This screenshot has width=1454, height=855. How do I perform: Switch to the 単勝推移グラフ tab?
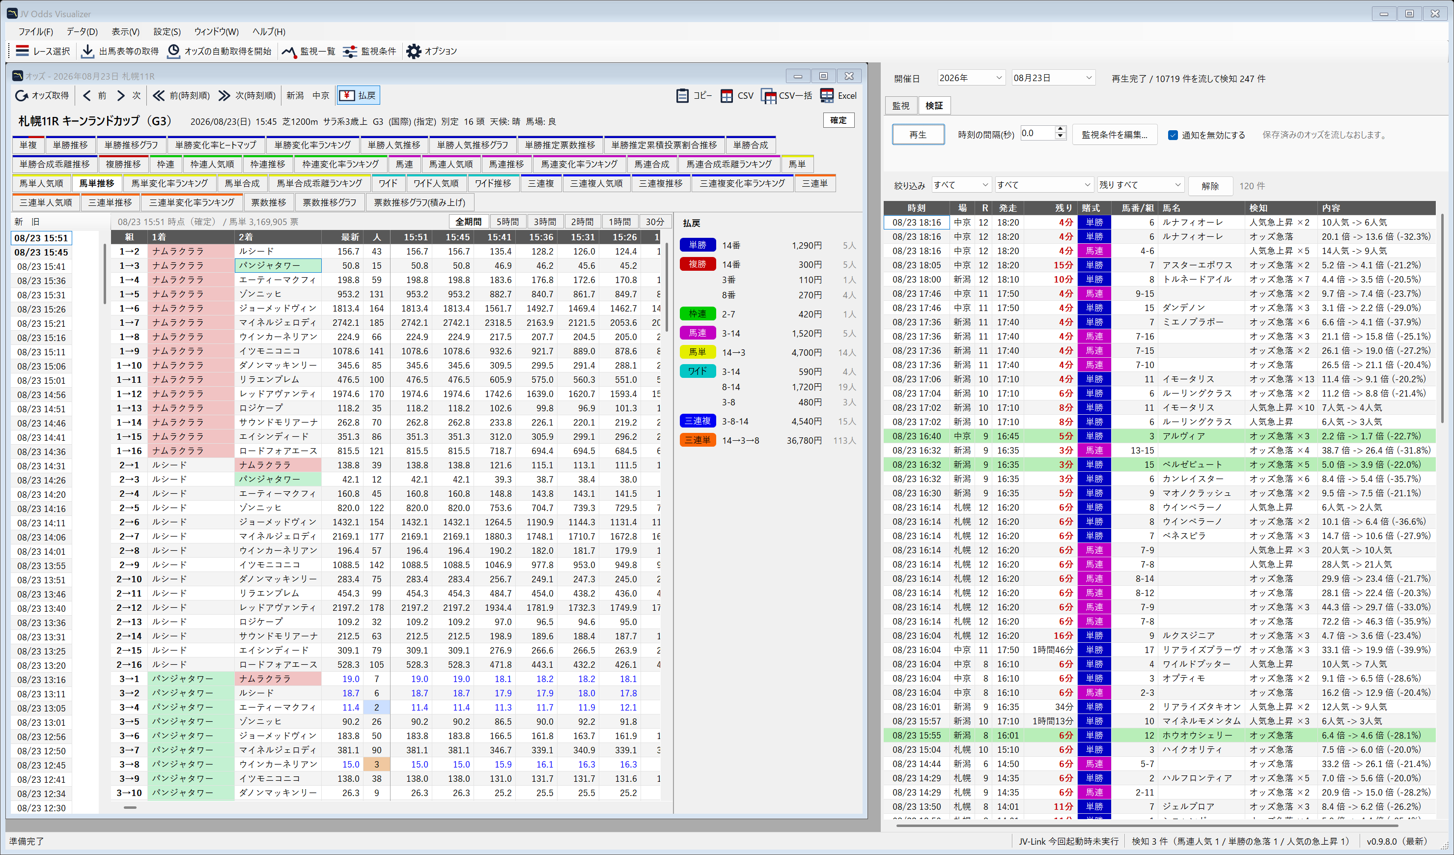coord(132,145)
